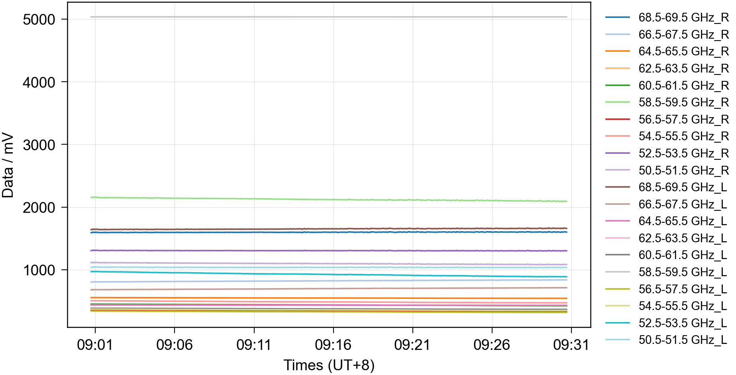Select the 60.5-61.5 GHz_L legend label

click(x=682, y=255)
